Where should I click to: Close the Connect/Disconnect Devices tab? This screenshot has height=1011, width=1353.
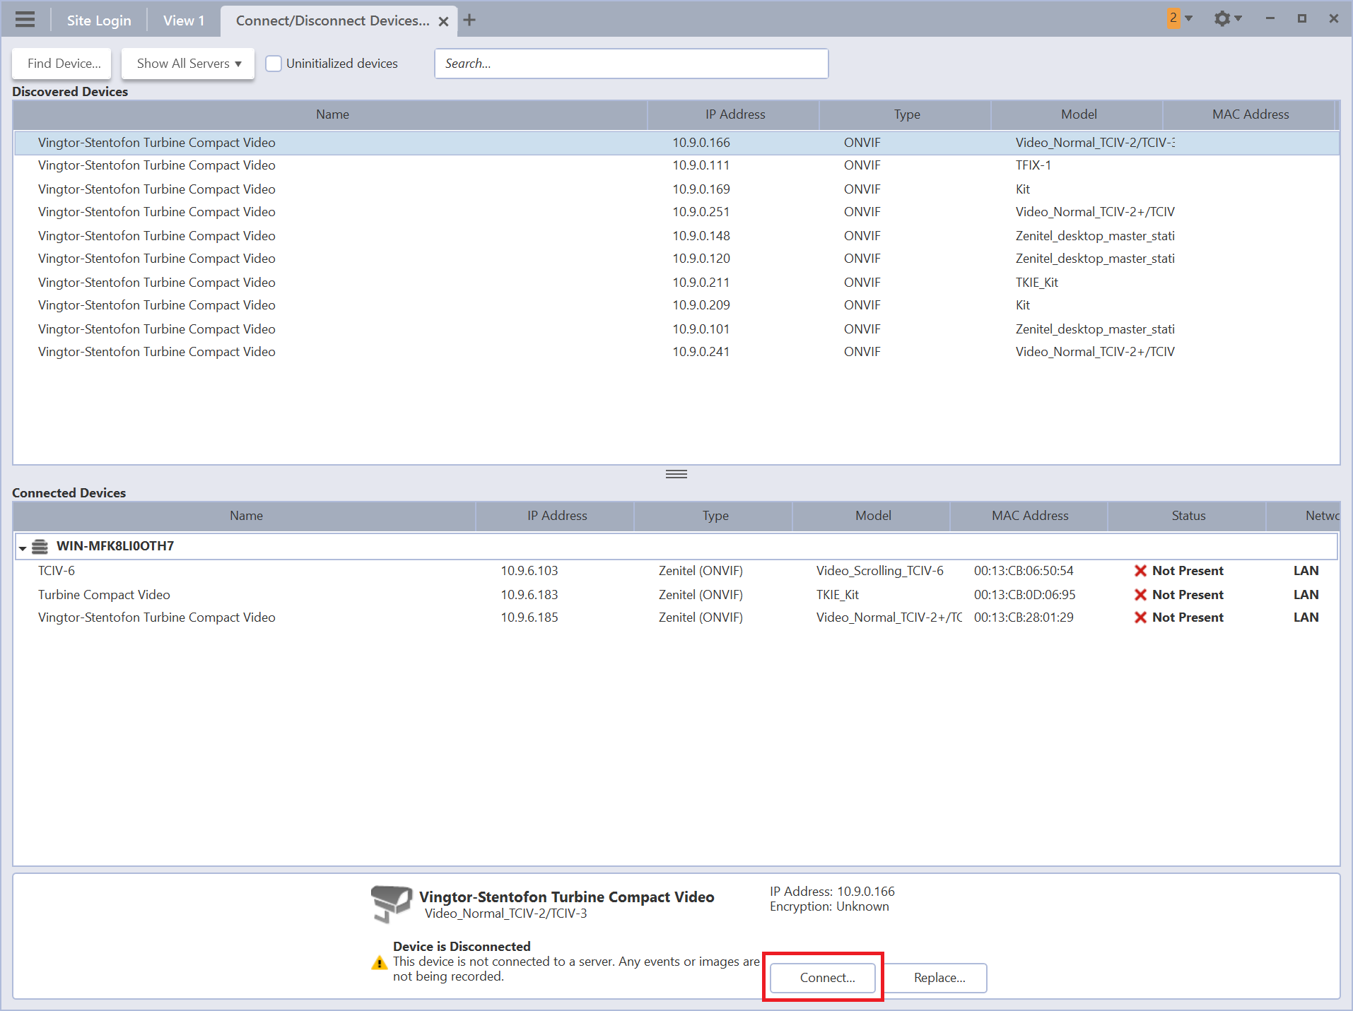point(443,21)
